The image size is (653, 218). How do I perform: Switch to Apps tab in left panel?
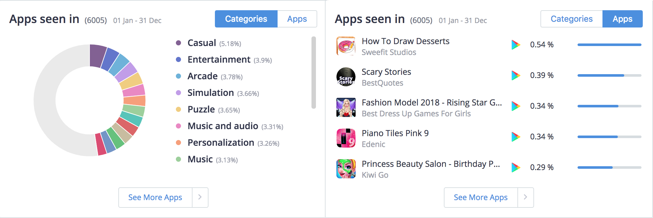pyautogui.click(x=297, y=19)
